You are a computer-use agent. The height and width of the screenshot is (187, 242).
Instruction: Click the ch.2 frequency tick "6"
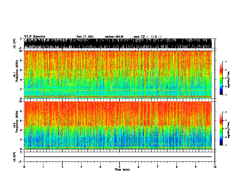[x=21, y=121]
